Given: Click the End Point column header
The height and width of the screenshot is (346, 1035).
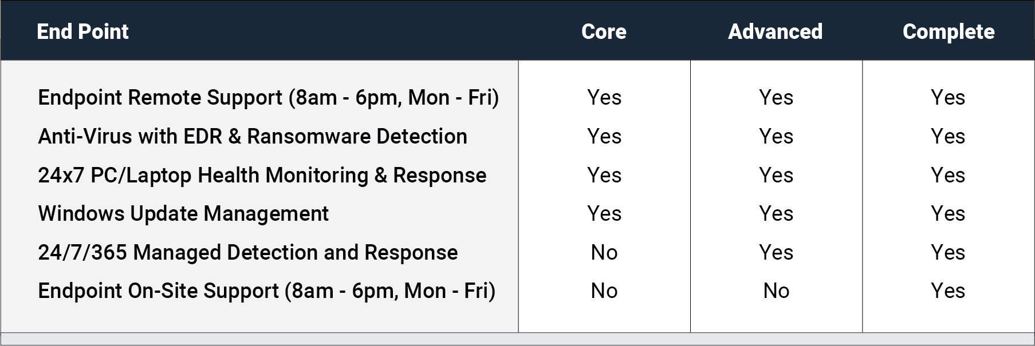Looking at the screenshot, I should click(x=82, y=31).
